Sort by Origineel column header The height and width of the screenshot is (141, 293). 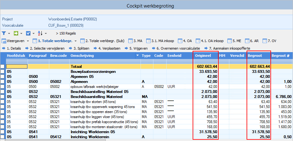click(x=206, y=56)
